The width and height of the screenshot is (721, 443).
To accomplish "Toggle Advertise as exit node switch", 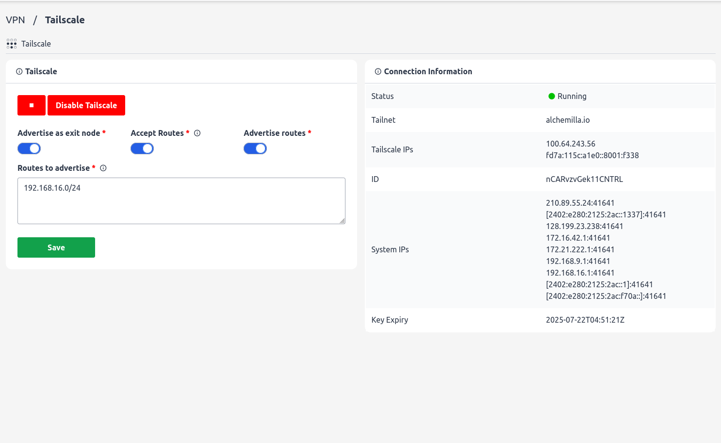I will pyautogui.click(x=29, y=148).
